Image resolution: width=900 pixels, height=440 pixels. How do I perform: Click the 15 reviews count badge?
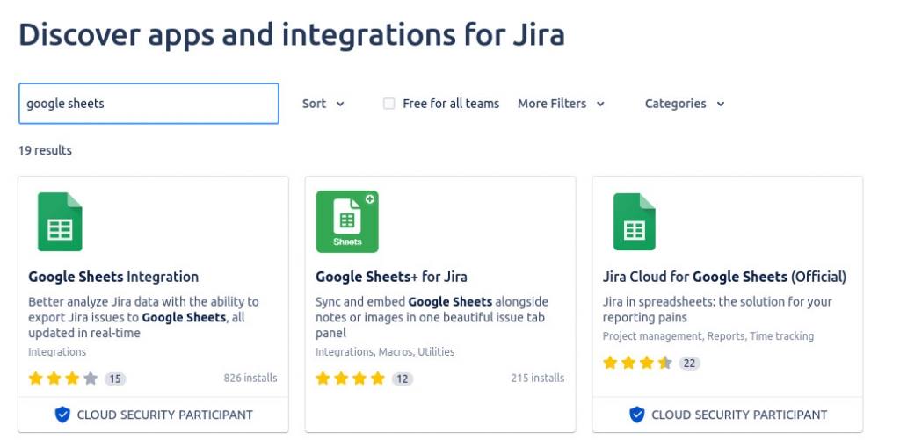[115, 379]
